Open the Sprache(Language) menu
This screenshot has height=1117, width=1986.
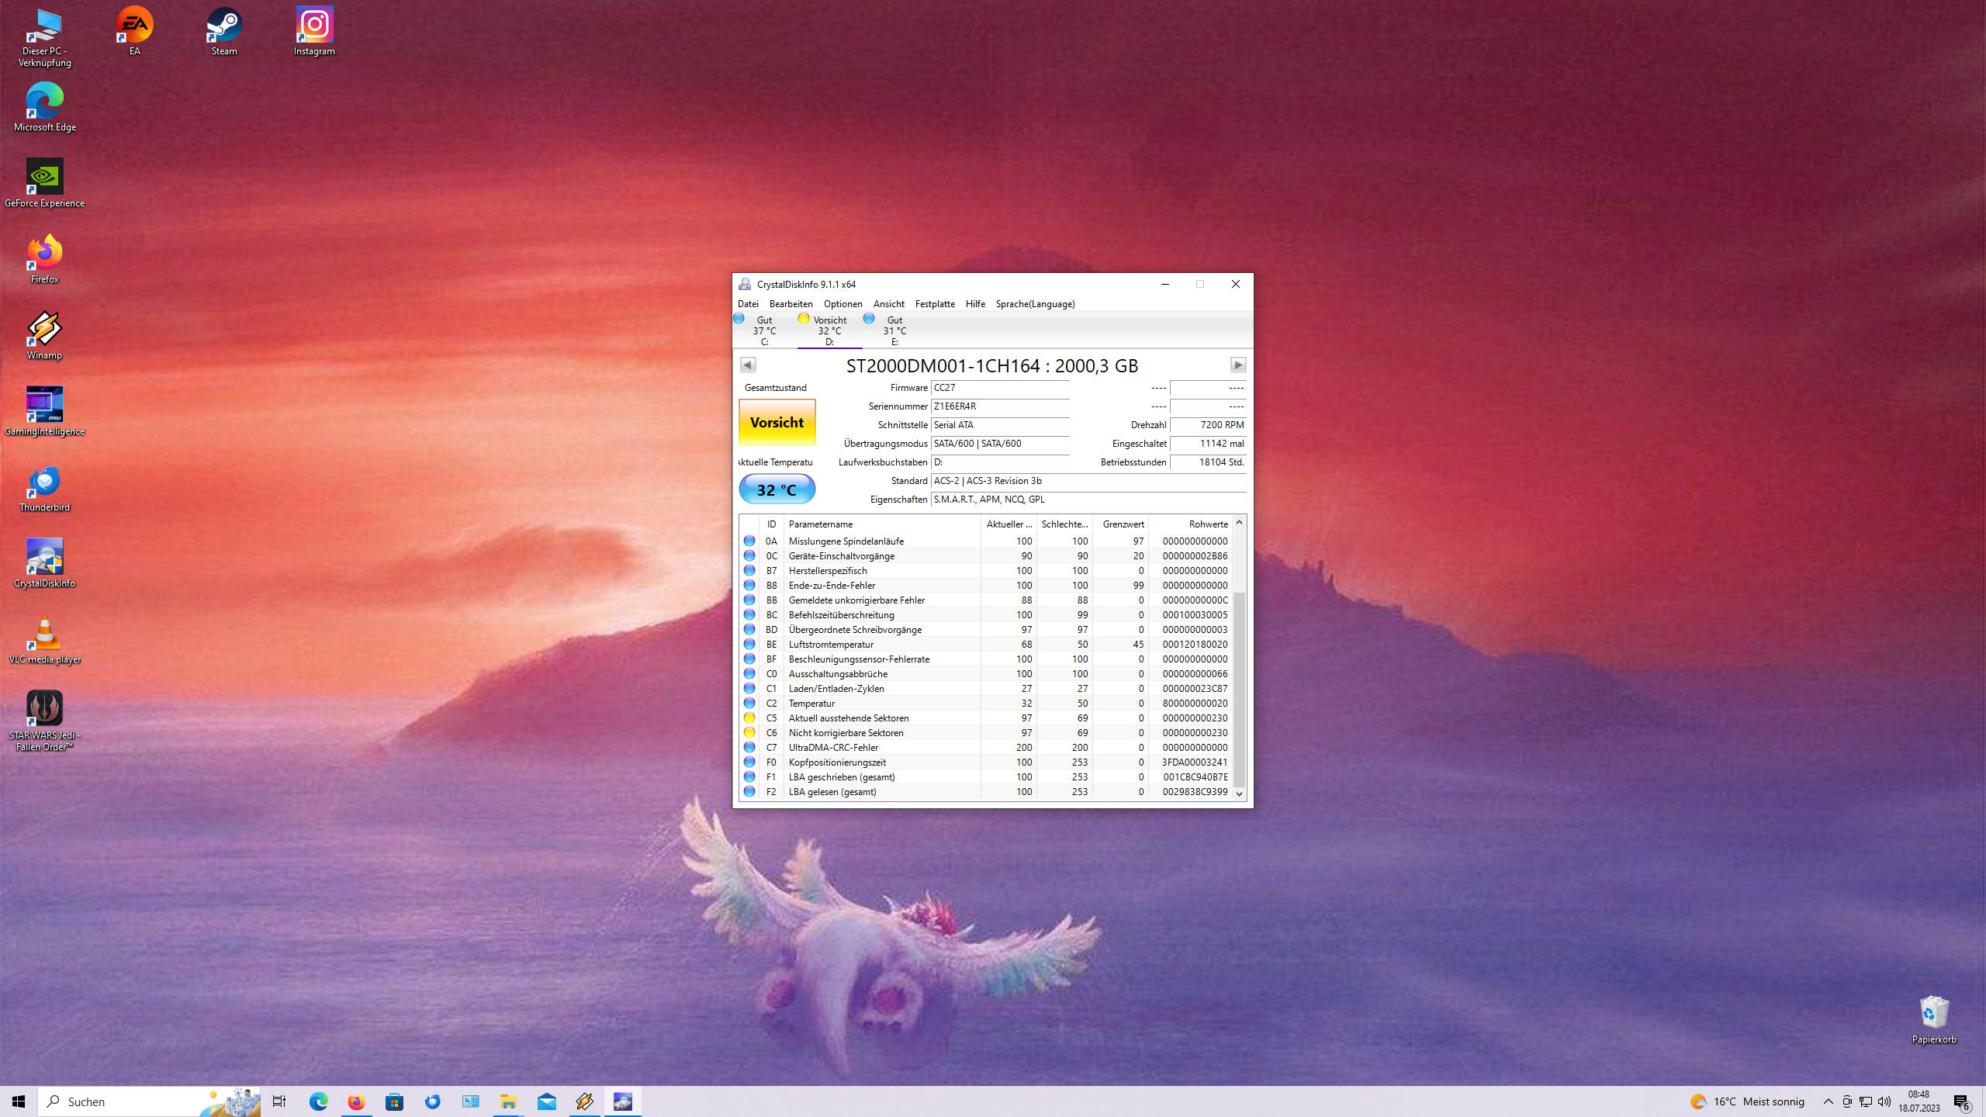[x=1034, y=304]
